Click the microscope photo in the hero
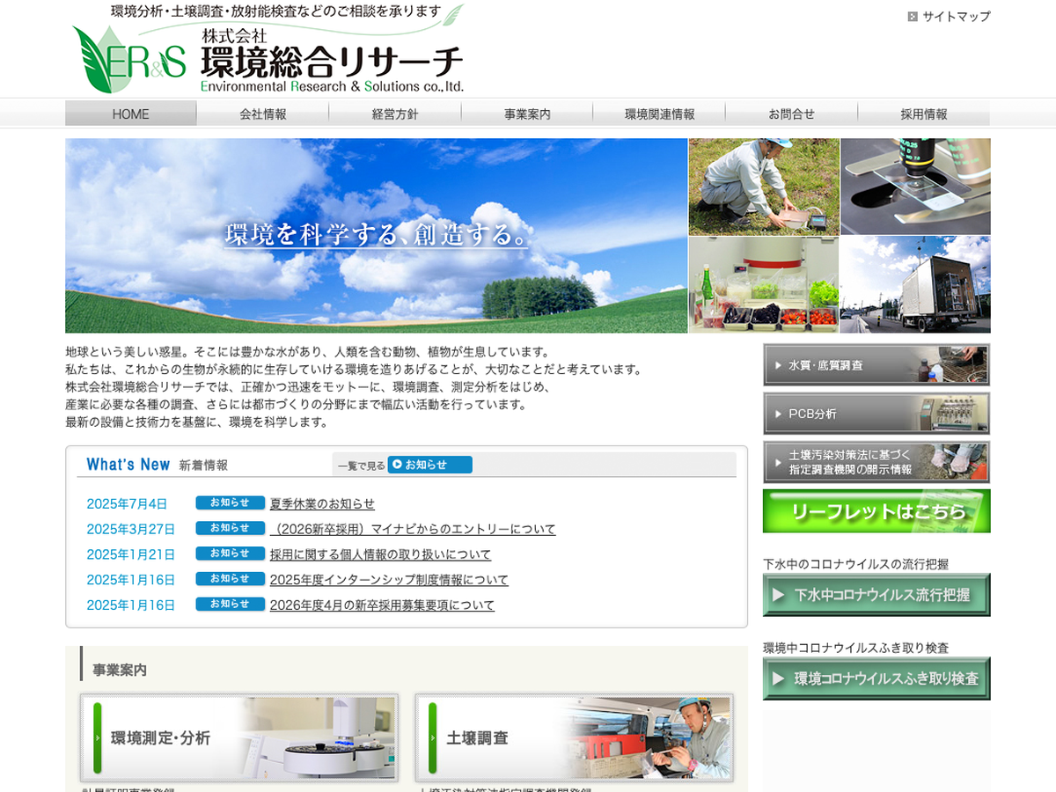 [915, 186]
